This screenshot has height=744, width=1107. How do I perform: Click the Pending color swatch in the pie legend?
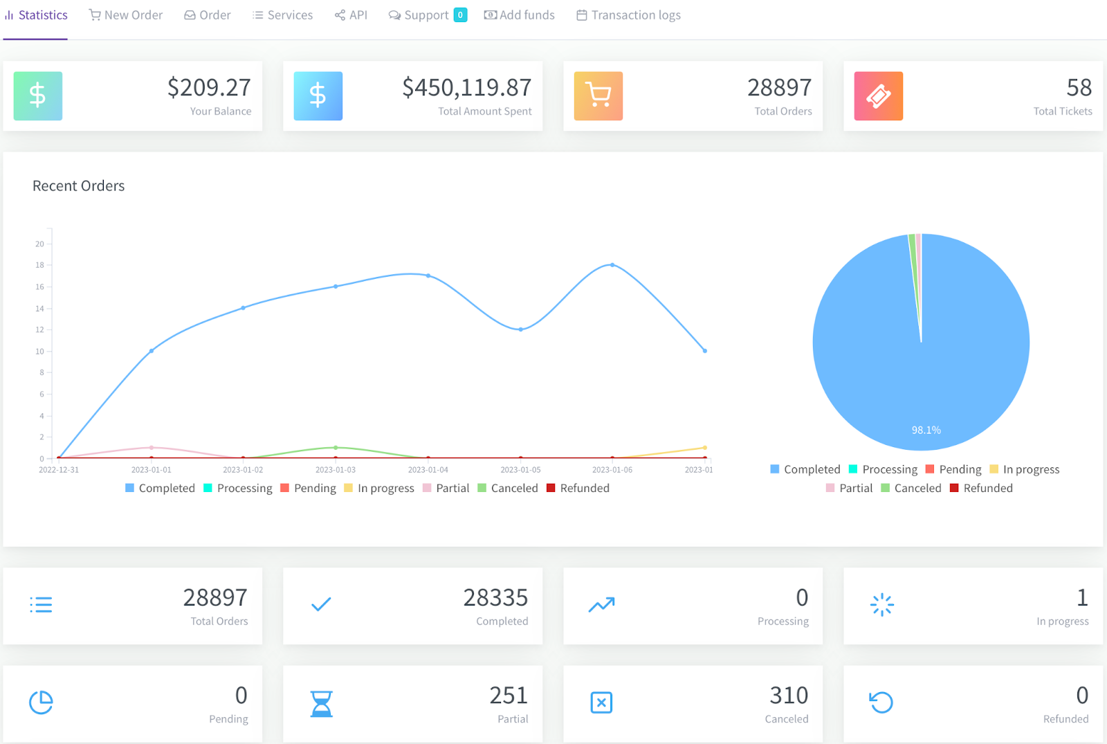[930, 469]
